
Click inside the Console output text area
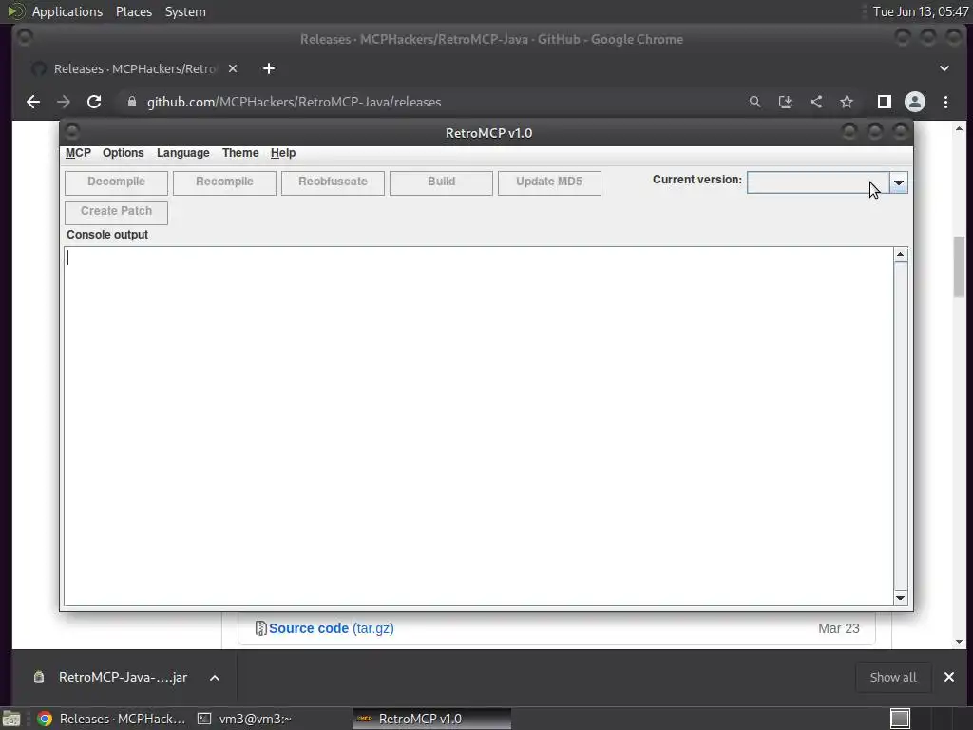tap(479, 426)
